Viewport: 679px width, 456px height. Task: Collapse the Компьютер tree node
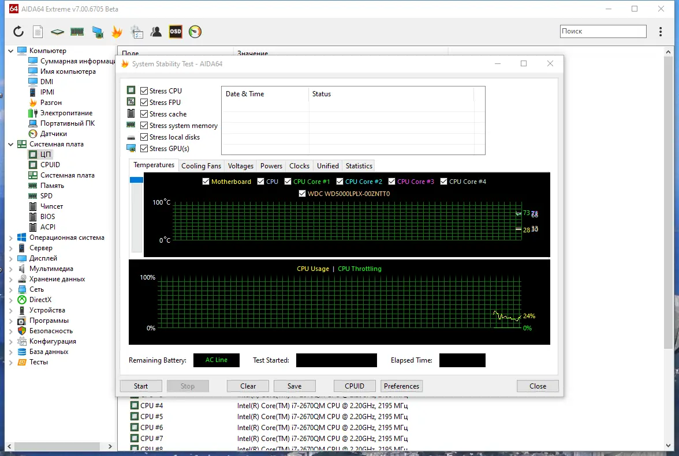tap(11, 51)
